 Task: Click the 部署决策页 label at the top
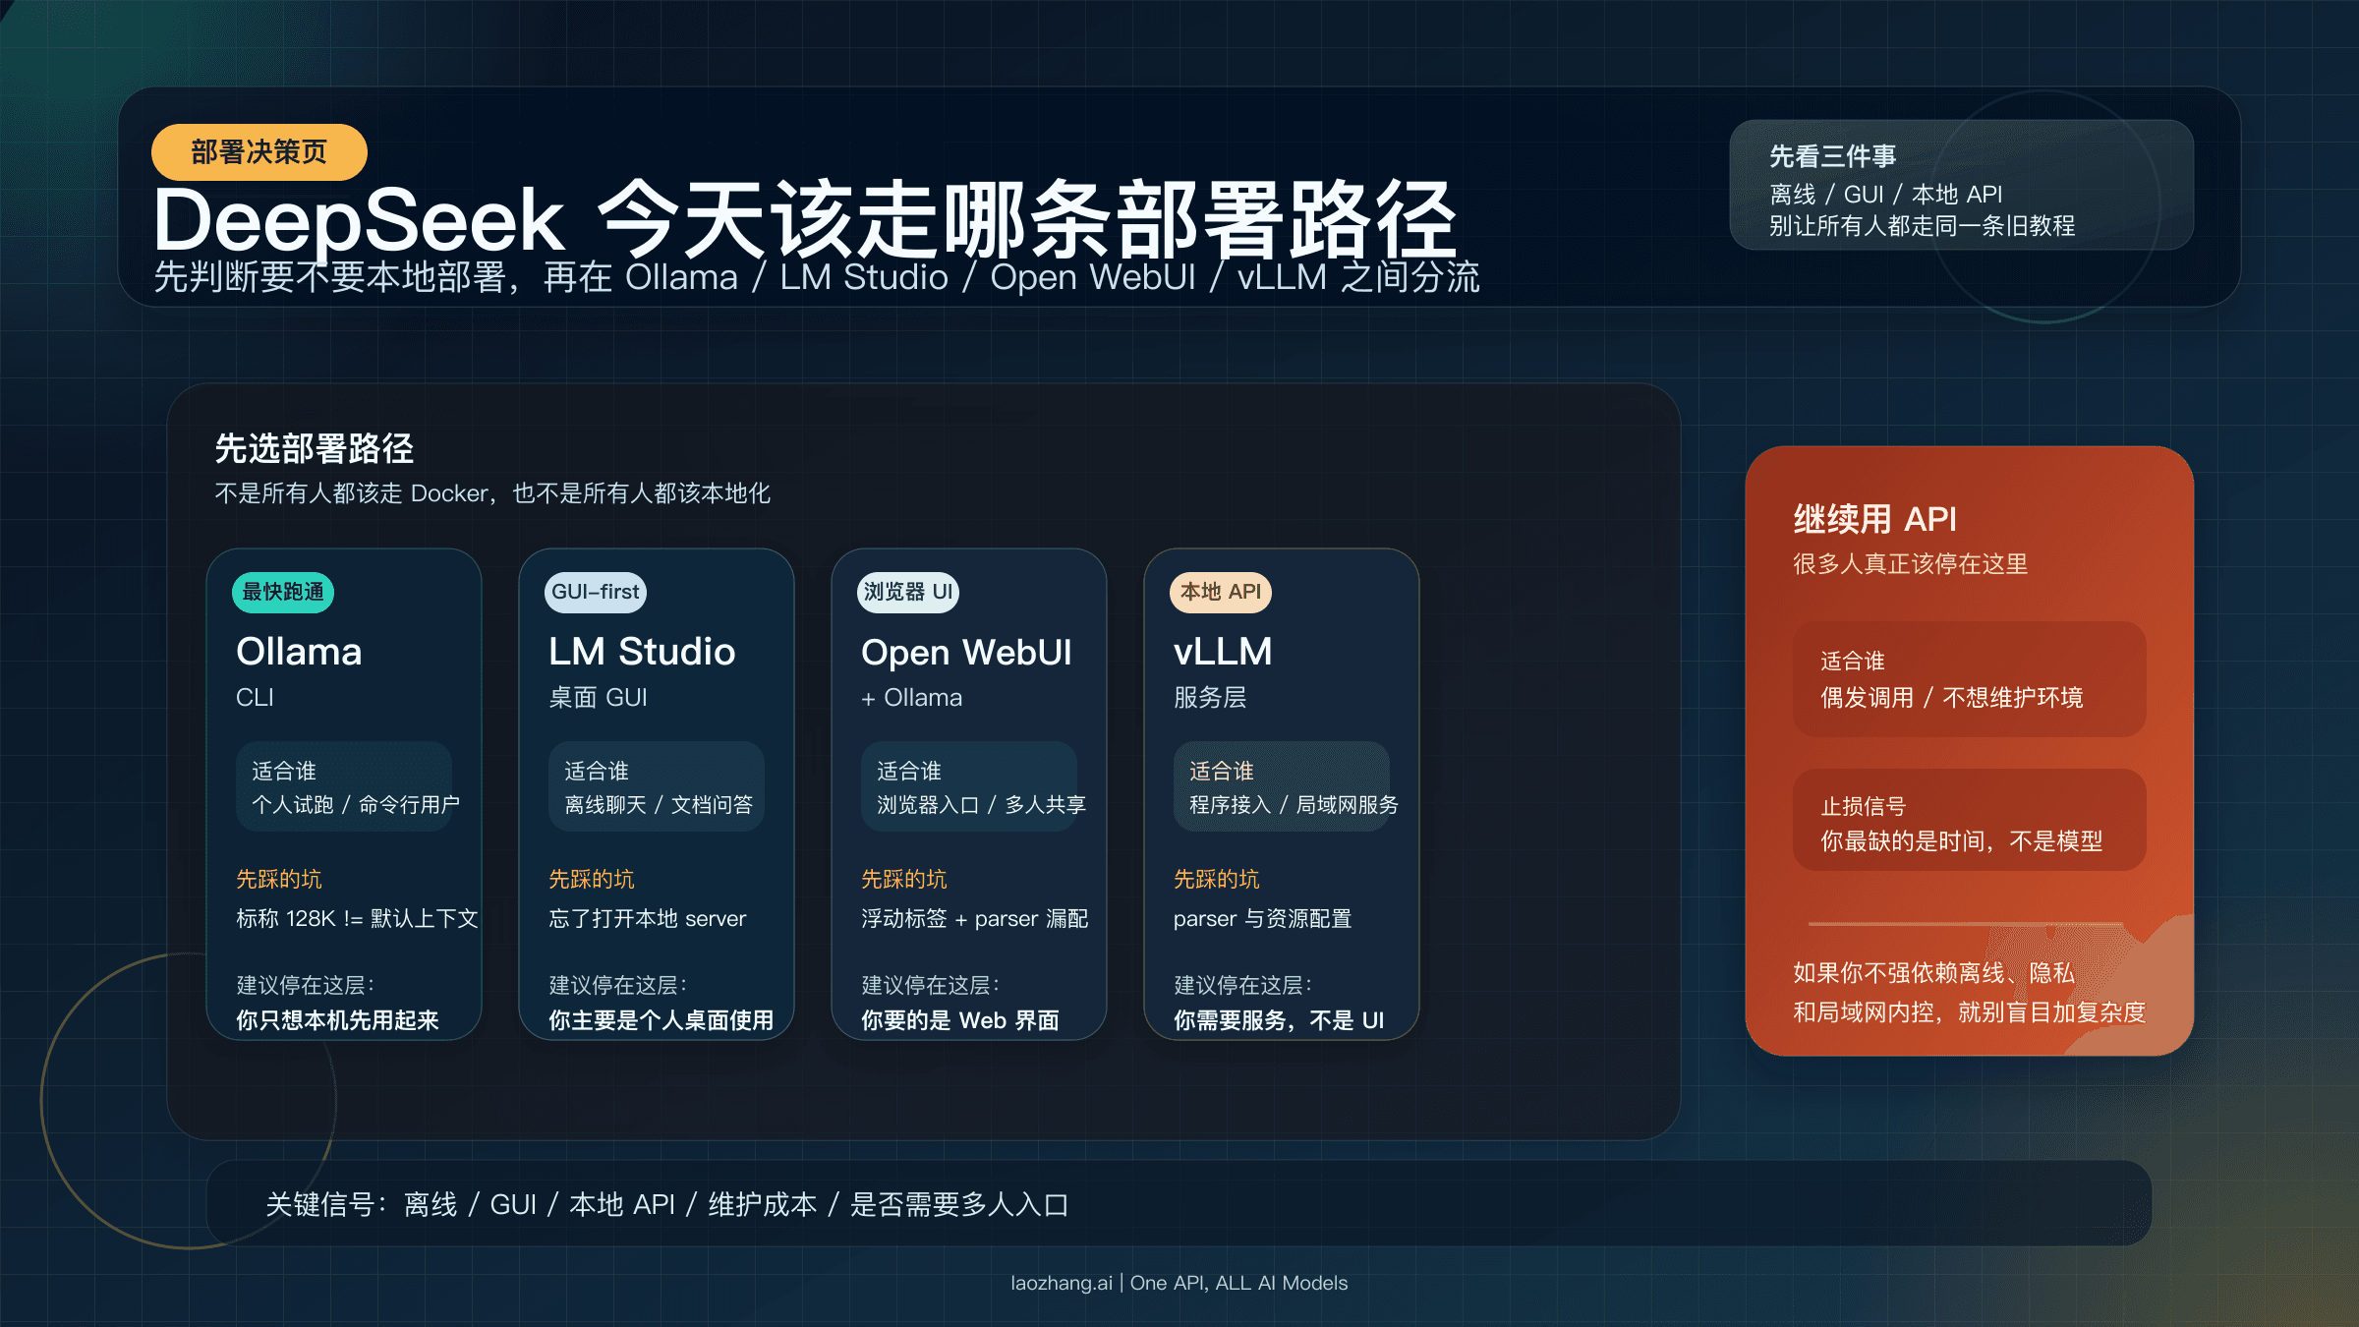click(x=259, y=152)
